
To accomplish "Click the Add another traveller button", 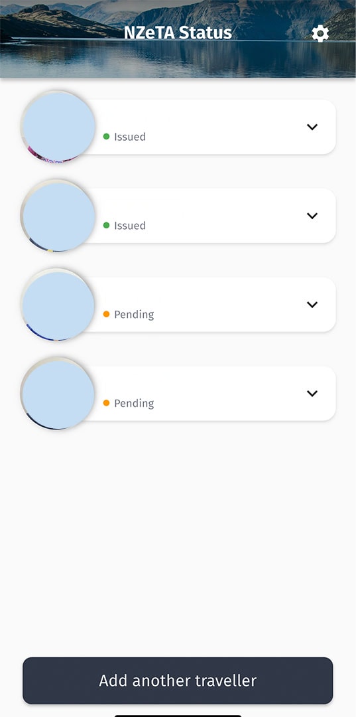I will click(x=178, y=680).
